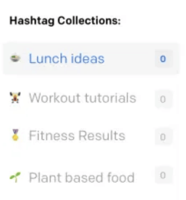Click blank space between Fitness Results and its count

coord(140,136)
